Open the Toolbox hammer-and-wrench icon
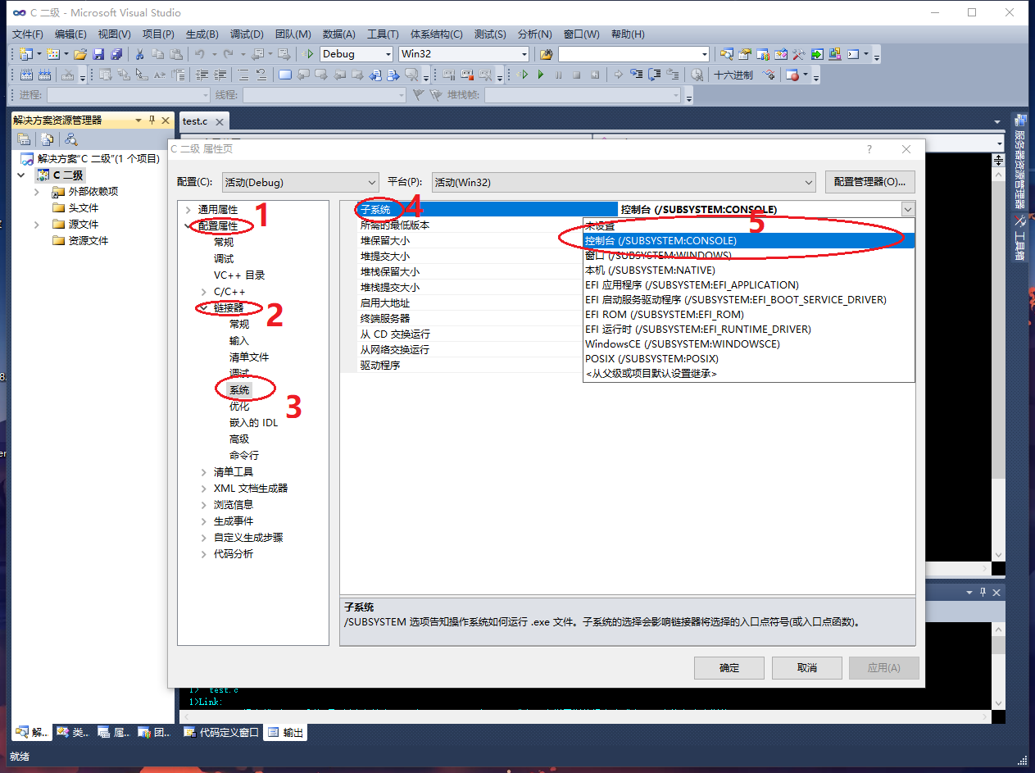 (799, 54)
